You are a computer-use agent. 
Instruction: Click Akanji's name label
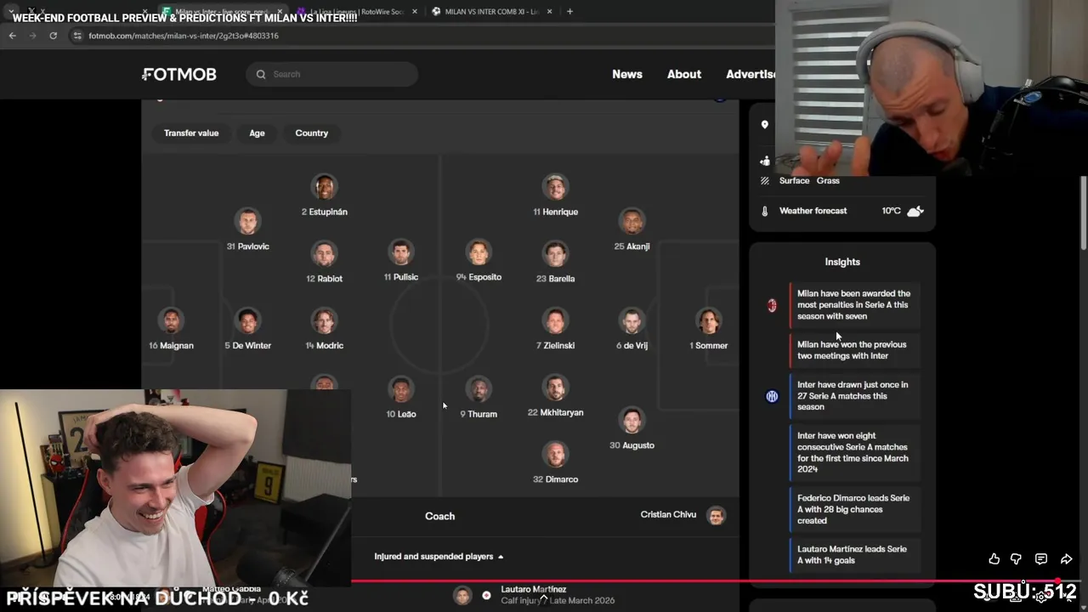[x=632, y=246]
